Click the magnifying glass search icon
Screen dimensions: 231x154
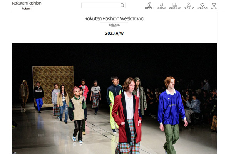(x=122, y=5)
